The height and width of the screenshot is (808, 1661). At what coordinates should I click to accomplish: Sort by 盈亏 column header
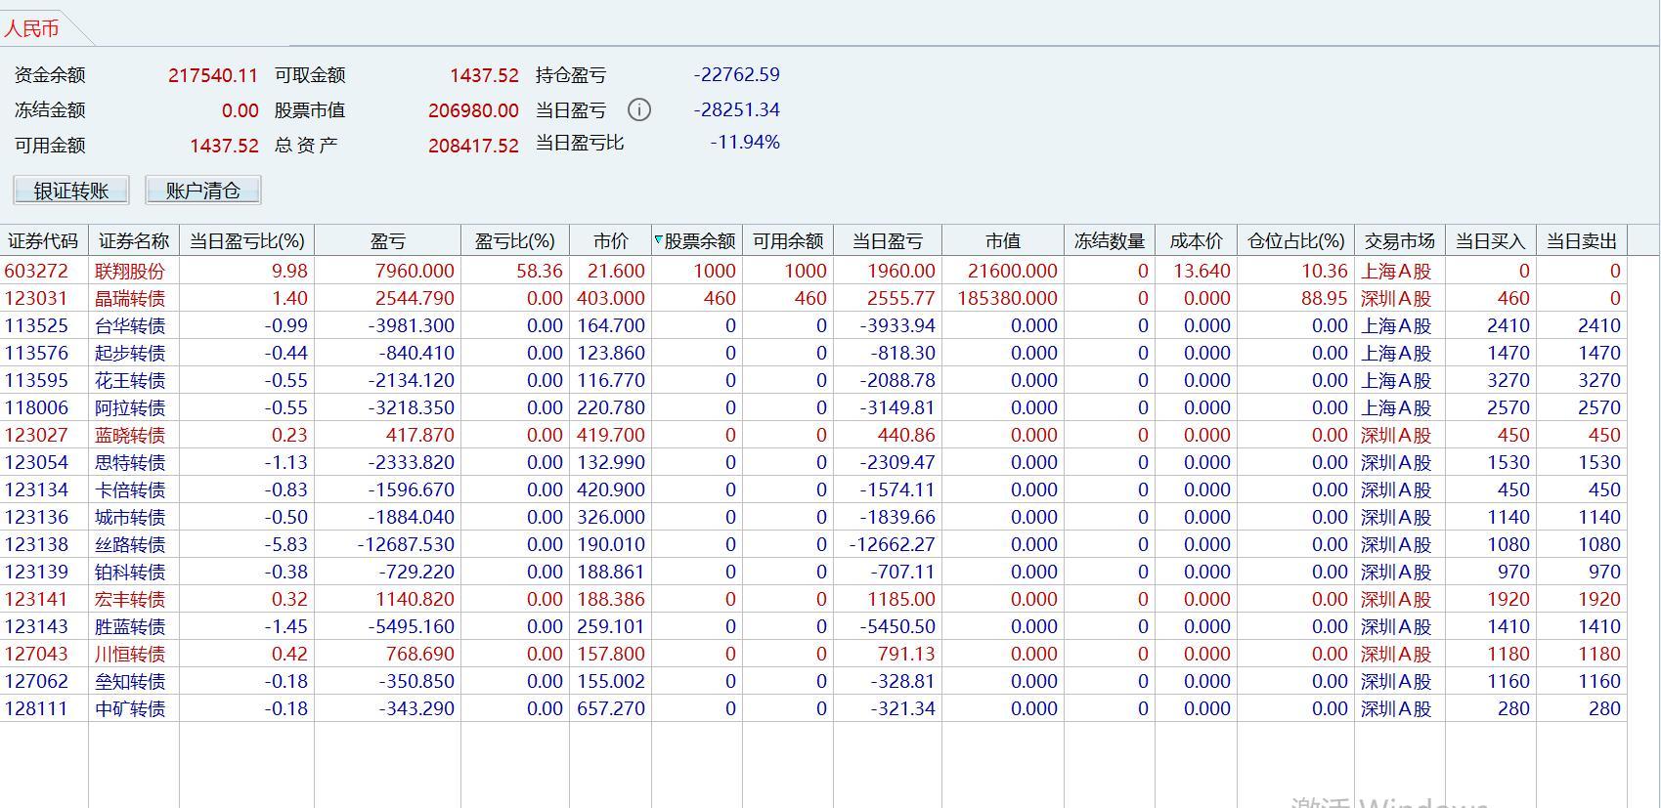[387, 240]
